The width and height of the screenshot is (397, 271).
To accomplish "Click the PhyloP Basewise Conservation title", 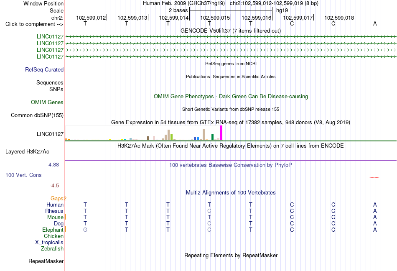I will [x=231, y=165].
